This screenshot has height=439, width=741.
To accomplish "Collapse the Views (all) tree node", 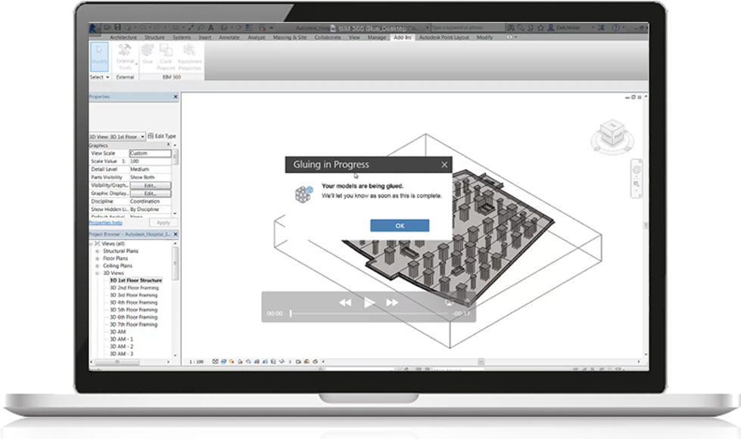I will pos(92,244).
